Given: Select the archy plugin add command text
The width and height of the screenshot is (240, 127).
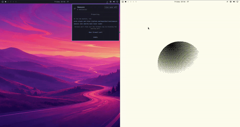Looking at the screenshot, I should tap(95, 21).
